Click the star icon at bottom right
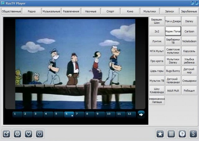This screenshot has height=141, width=199. coord(160,134)
